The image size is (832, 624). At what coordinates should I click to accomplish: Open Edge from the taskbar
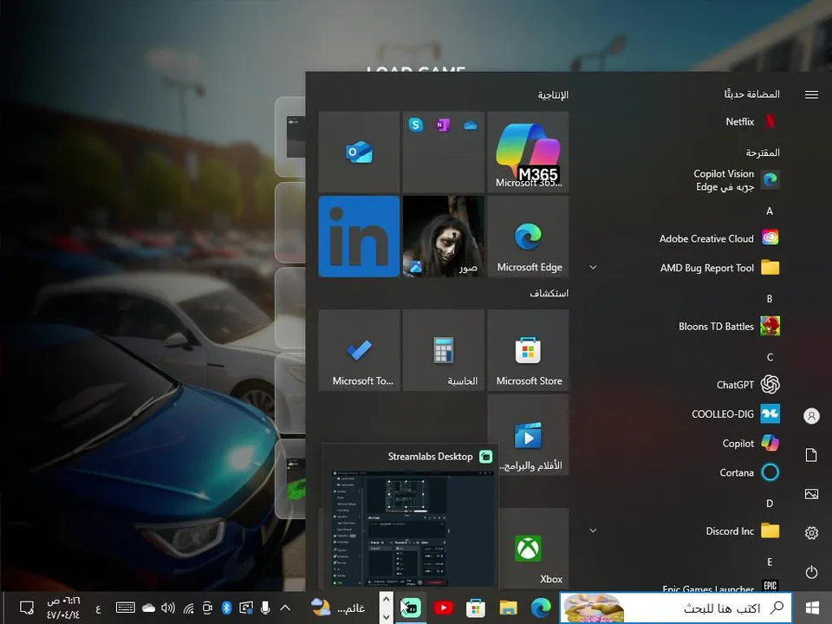pos(541,608)
